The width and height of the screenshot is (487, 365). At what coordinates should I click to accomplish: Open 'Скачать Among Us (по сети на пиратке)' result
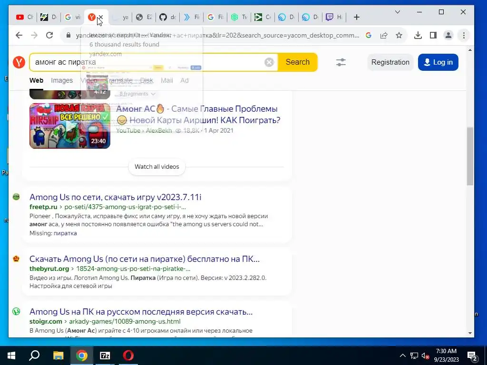tap(145, 259)
